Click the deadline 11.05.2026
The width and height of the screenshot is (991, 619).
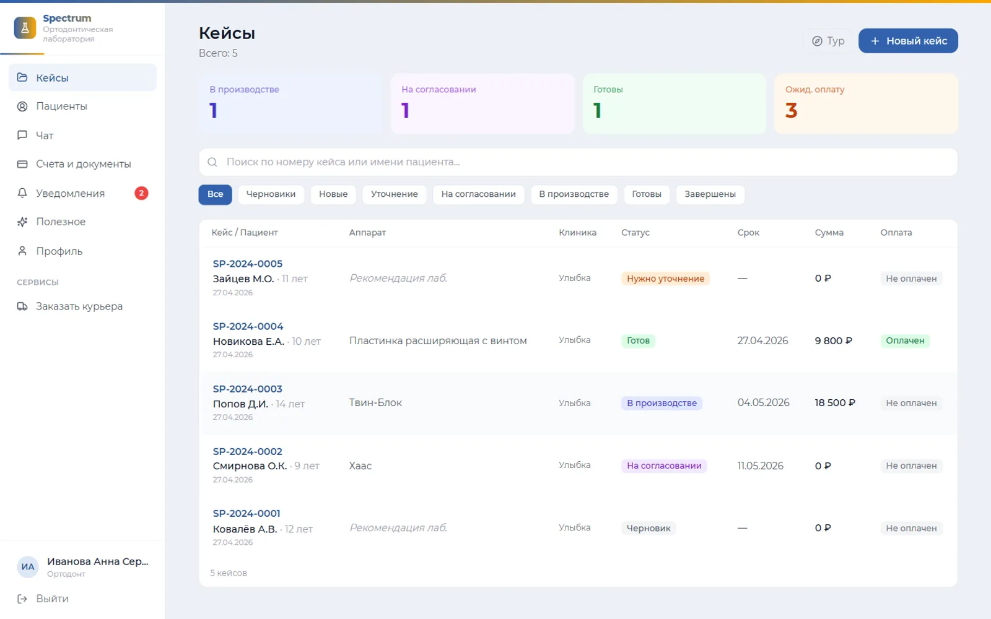coord(760,465)
